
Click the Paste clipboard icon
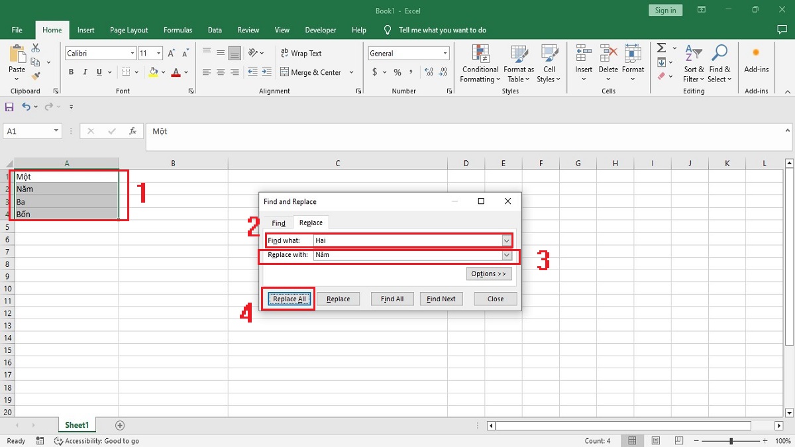click(x=17, y=54)
